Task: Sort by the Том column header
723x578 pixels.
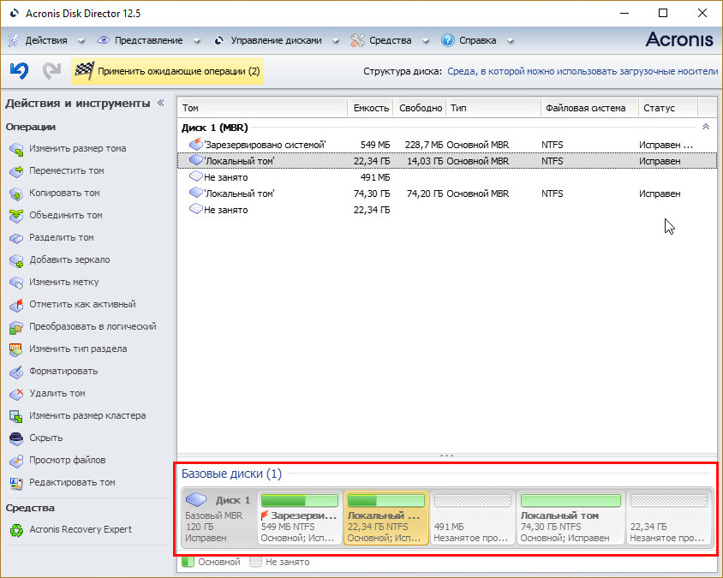Action: (262, 108)
